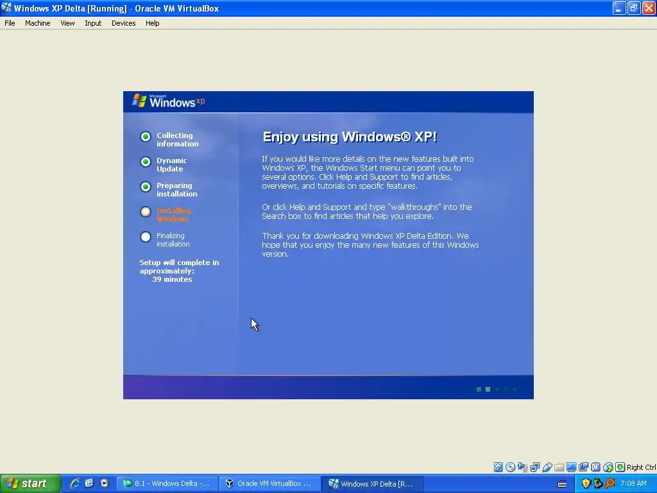Click the CPU virtualization status icon

coord(596,467)
